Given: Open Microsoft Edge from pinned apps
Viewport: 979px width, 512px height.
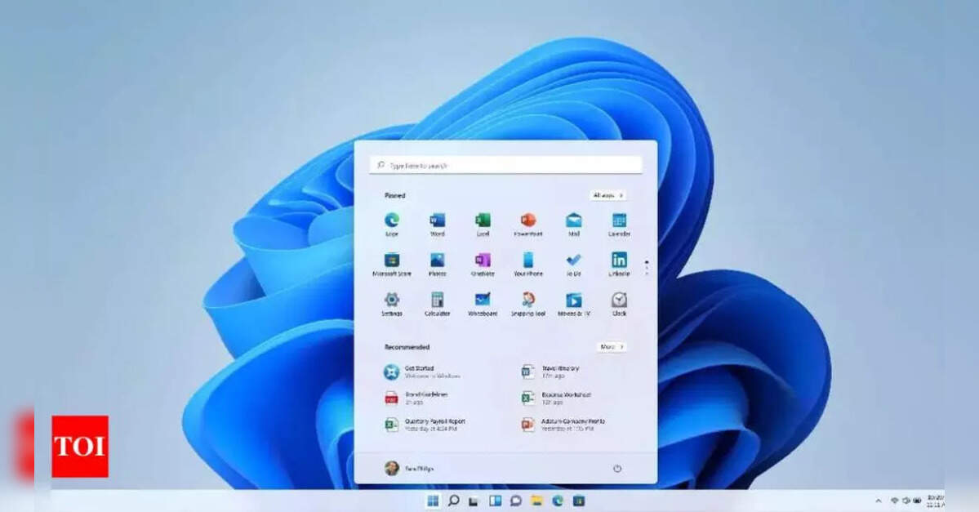Looking at the screenshot, I should pos(392,220).
